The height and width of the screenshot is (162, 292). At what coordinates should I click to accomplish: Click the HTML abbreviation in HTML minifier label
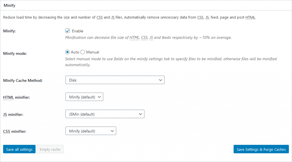point(8,97)
